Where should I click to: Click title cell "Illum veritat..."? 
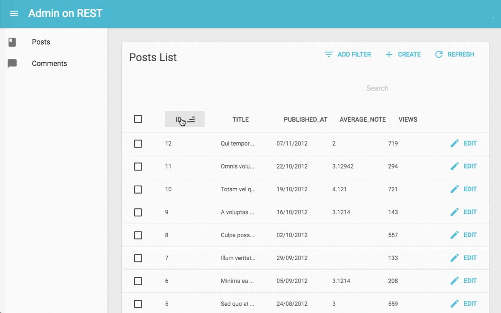(x=238, y=258)
